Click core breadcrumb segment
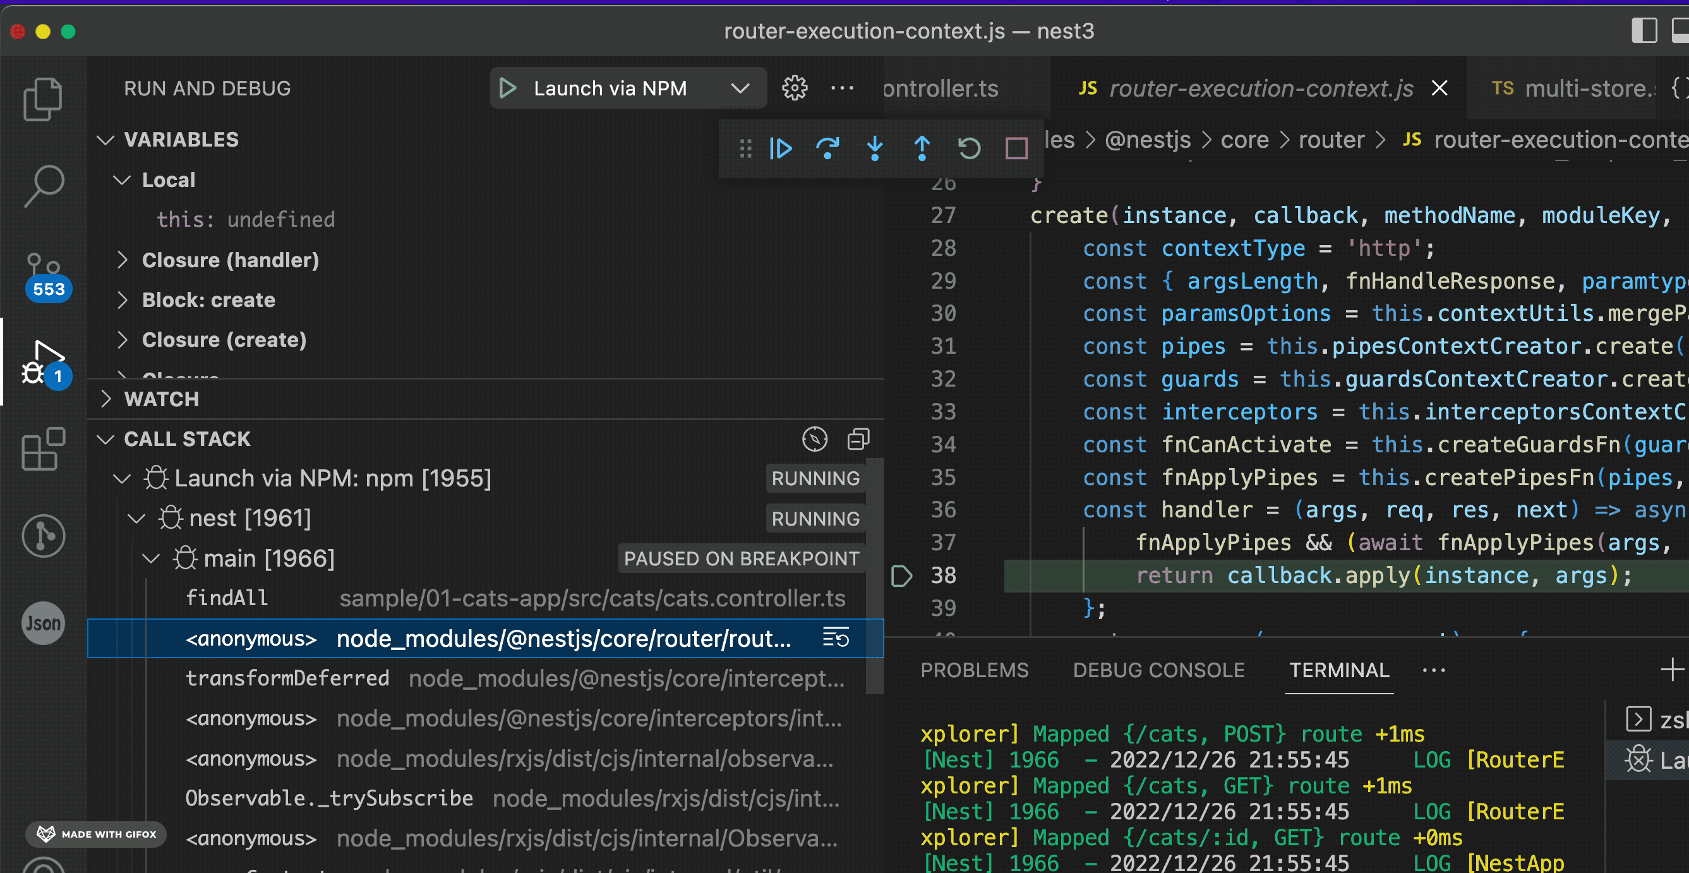The image size is (1689, 873). point(1245,140)
